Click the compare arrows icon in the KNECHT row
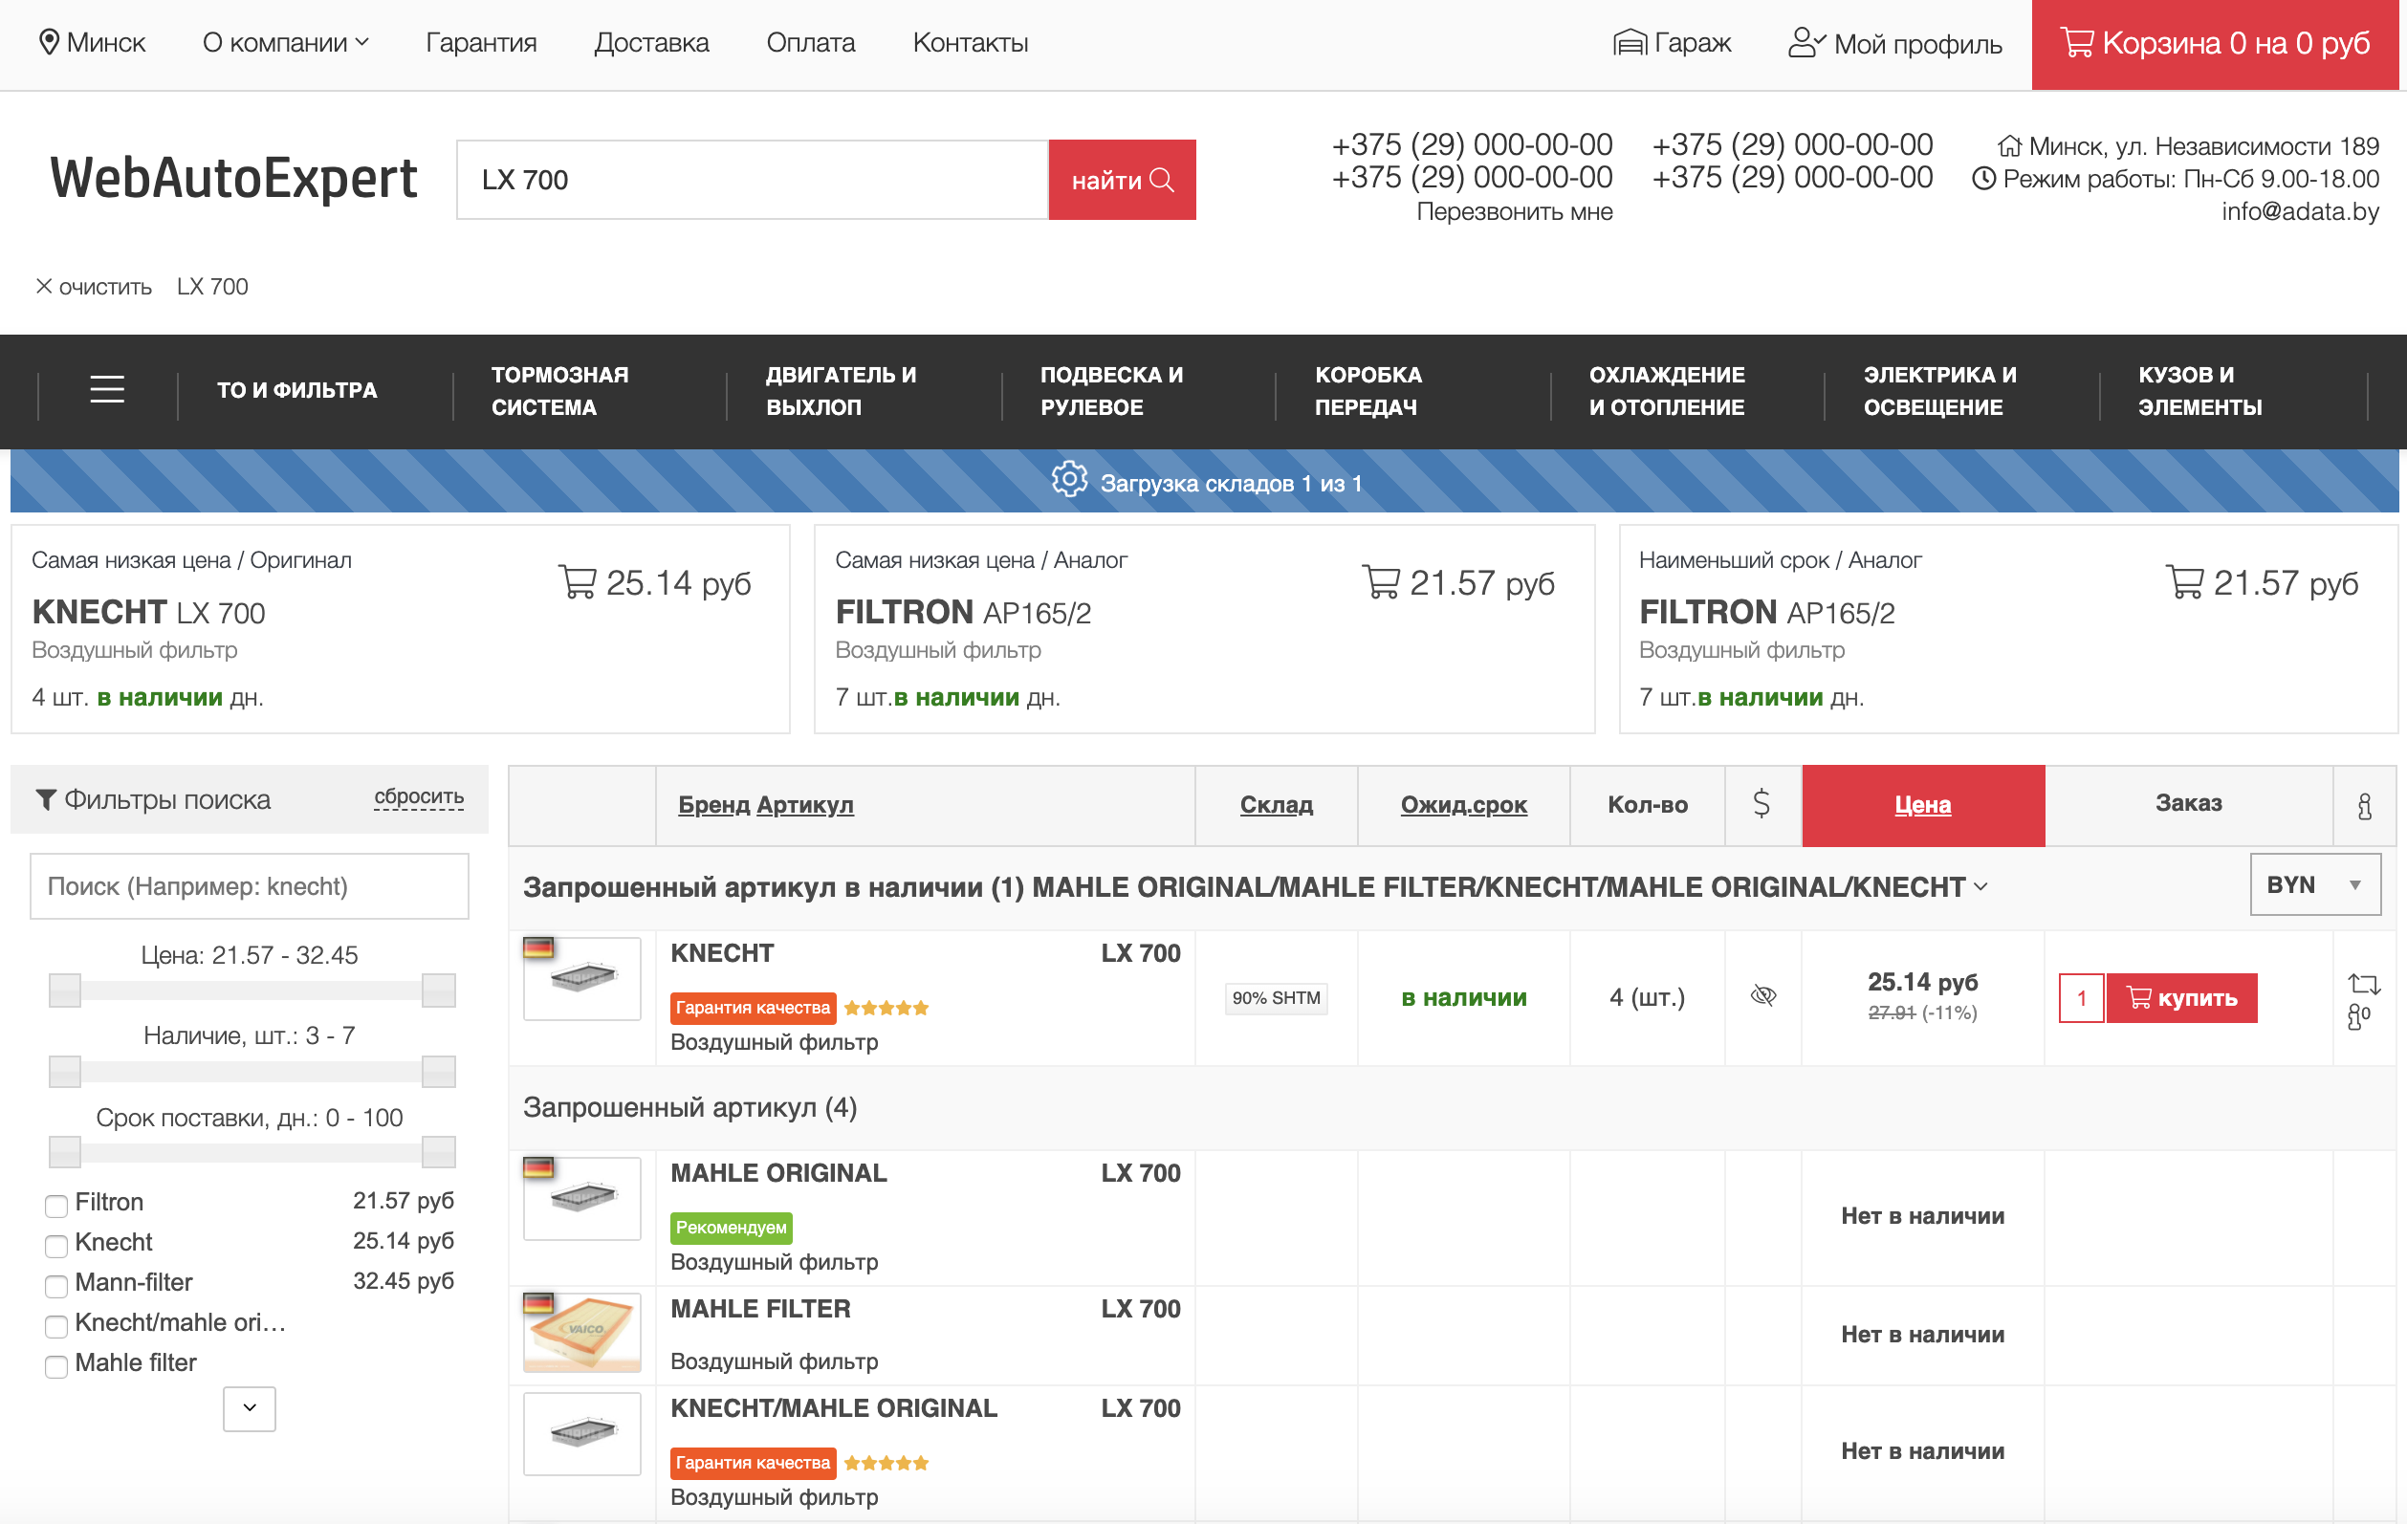Screen dimensions: 2407x1524 coord(2363,984)
